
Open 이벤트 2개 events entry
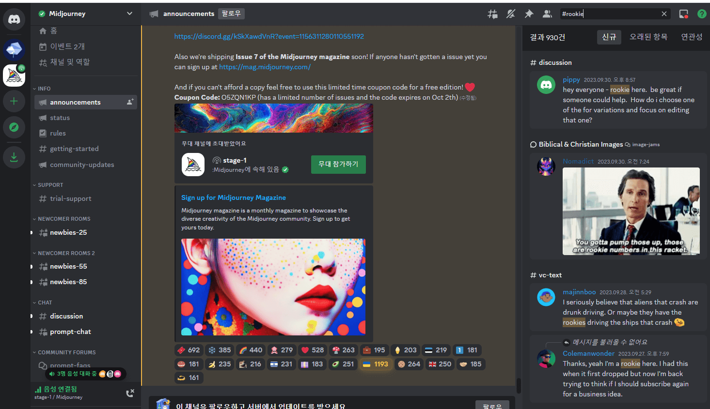coord(85,46)
